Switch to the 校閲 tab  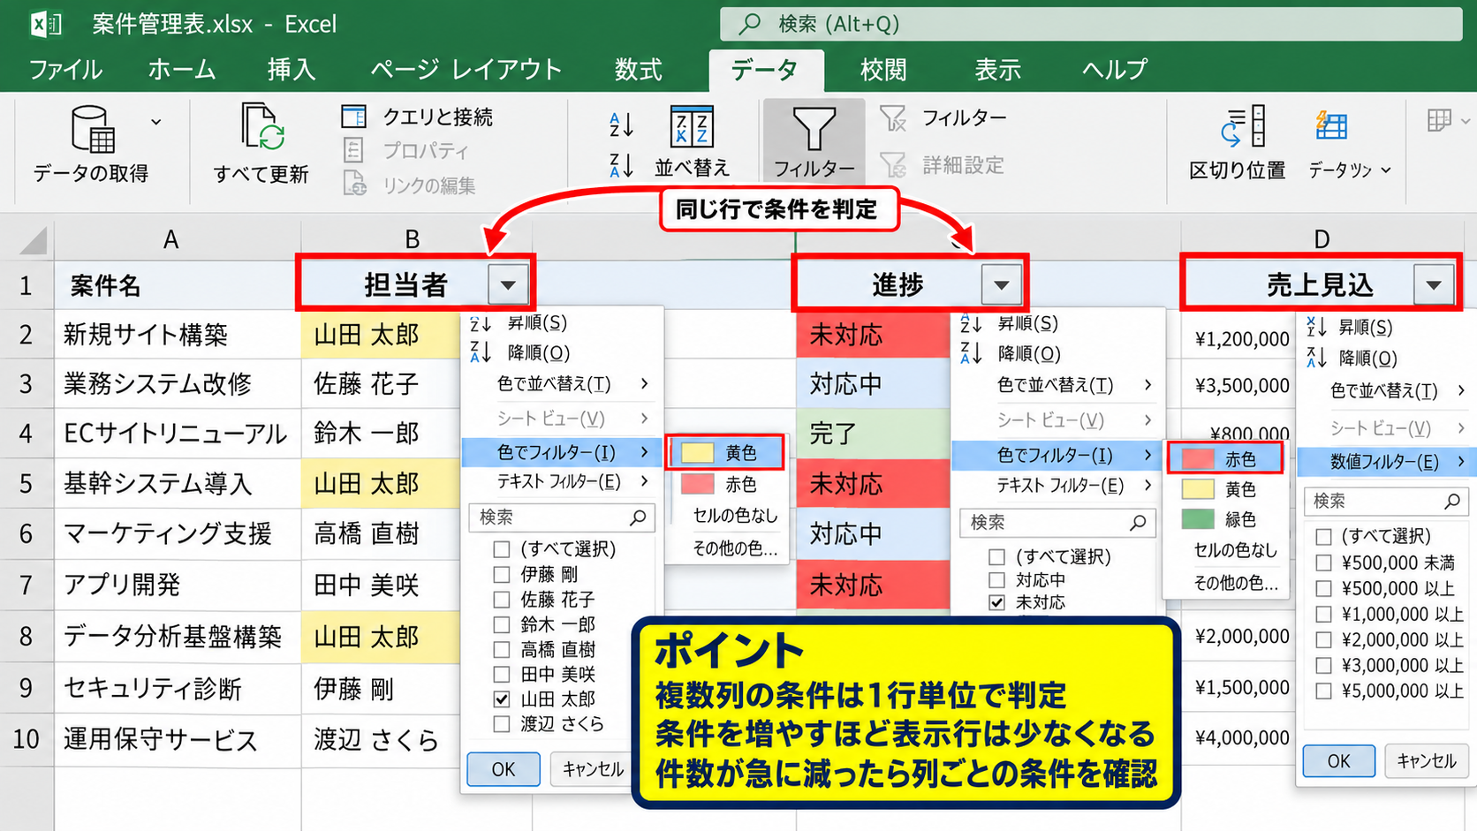(883, 70)
